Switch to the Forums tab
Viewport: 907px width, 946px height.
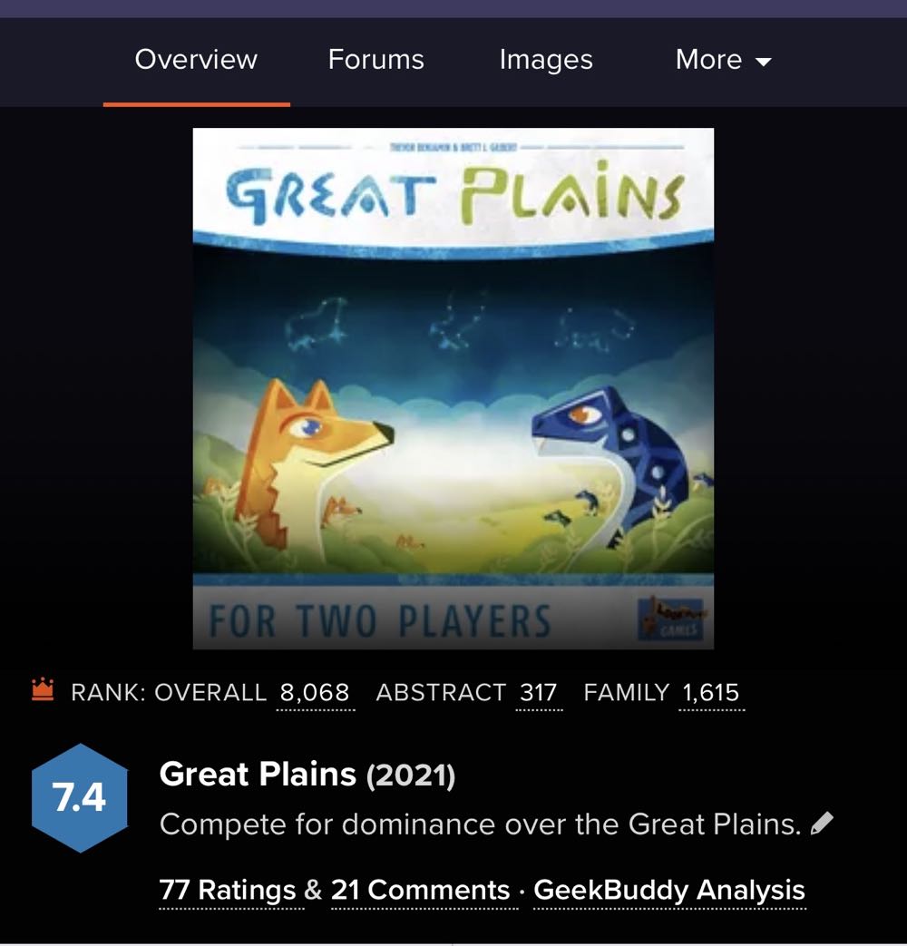pos(376,59)
